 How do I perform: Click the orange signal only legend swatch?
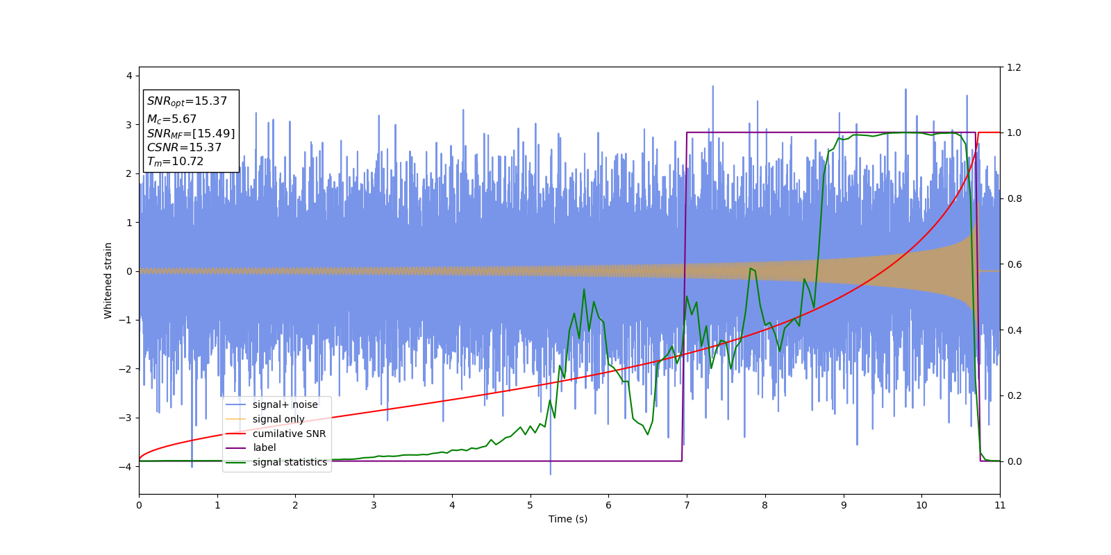pos(236,419)
